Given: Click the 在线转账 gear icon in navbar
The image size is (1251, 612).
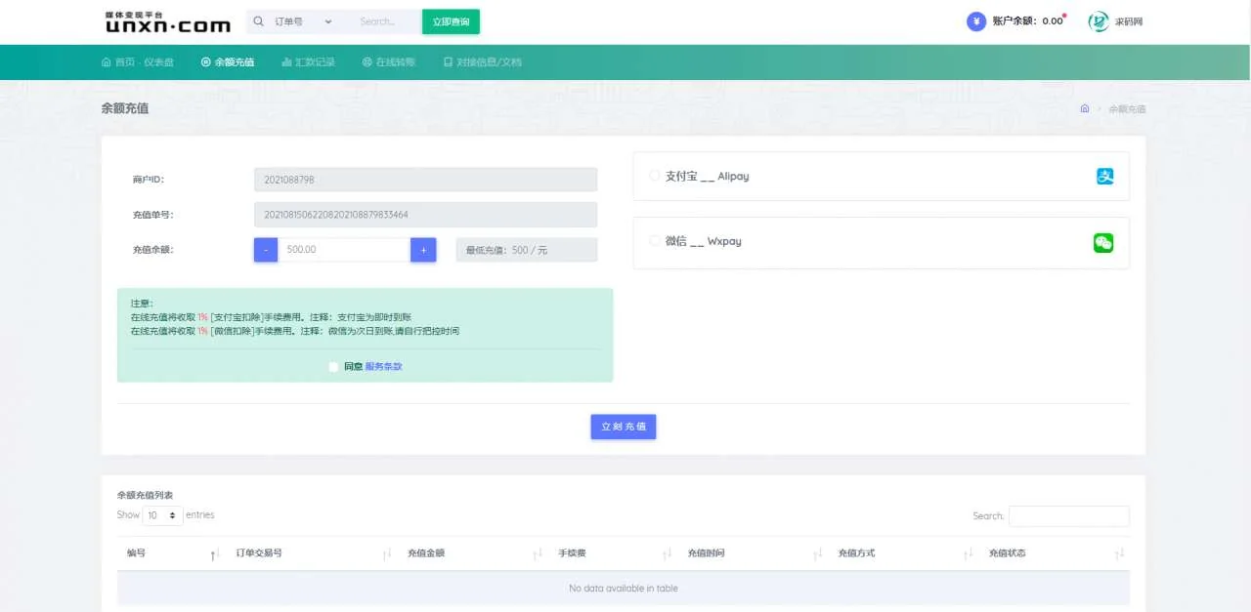Looking at the screenshot, I should 366,61.
